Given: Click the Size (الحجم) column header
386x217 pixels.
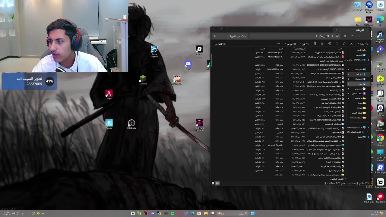Looking at the screenshot, I should (263, 49).
